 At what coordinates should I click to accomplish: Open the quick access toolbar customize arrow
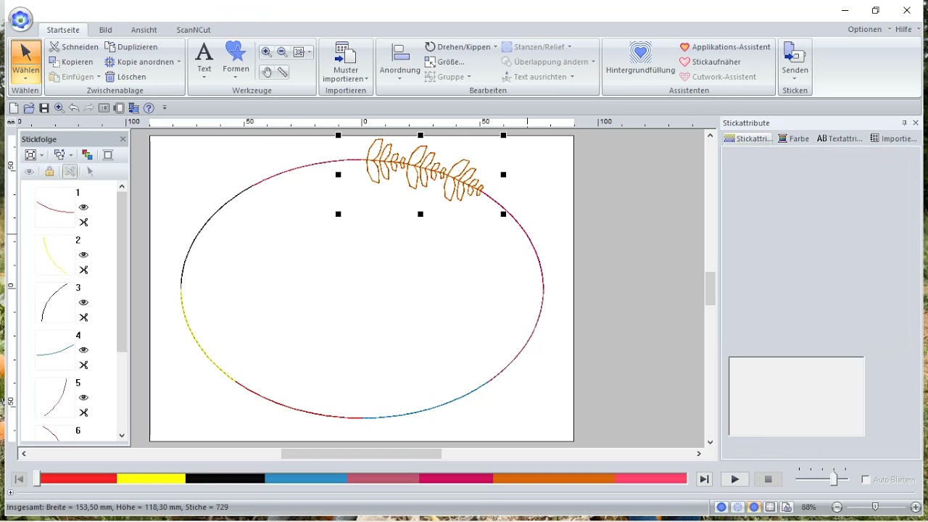click(x=165, y=108)
